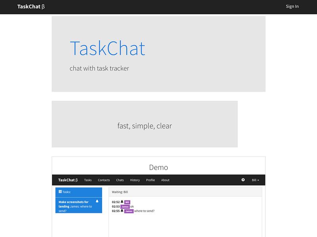Expand the Bill user dropdown

click(255, 180)
